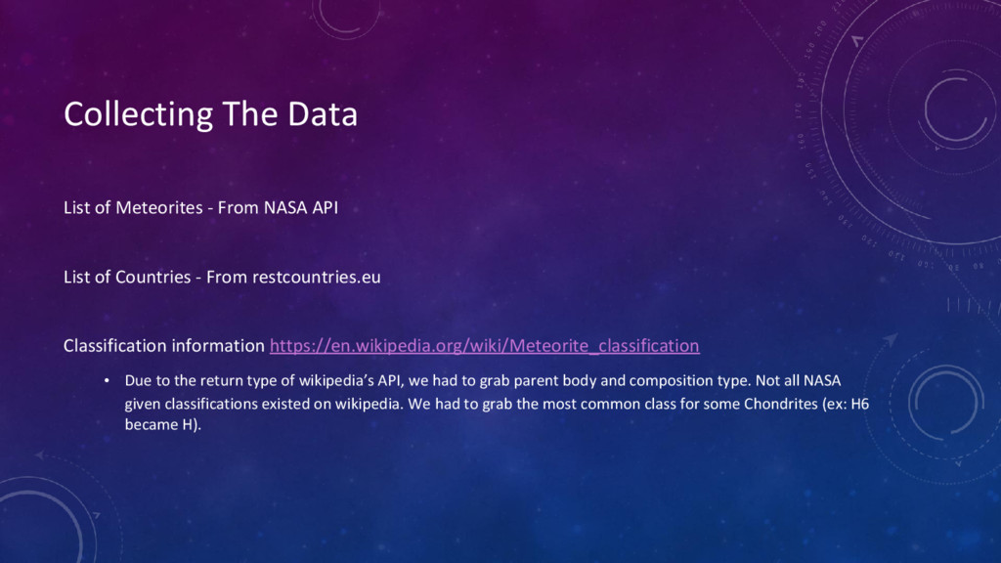The width and height of the screenshot is (1001, 563).
Task: Click the small circle graphic at top center
Action: (345, 16)
